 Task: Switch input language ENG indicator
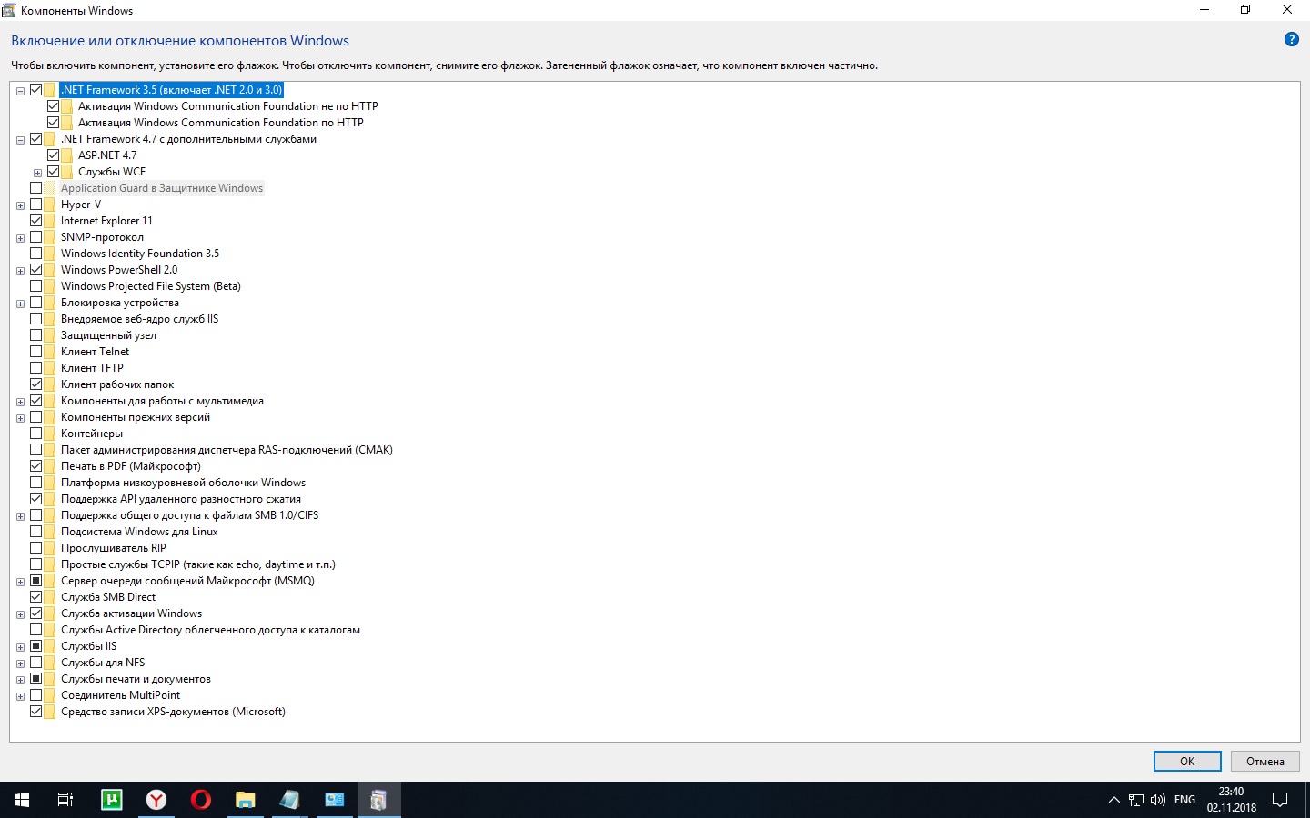click(1184, 800)
